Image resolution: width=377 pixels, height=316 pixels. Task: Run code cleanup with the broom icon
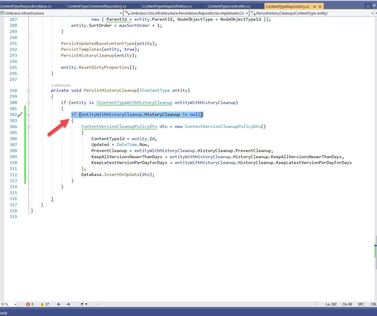click(82, 304)
